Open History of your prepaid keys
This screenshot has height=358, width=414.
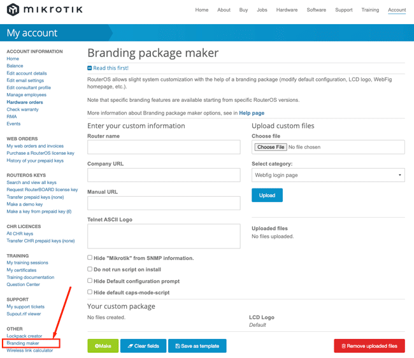pos(35,161)
